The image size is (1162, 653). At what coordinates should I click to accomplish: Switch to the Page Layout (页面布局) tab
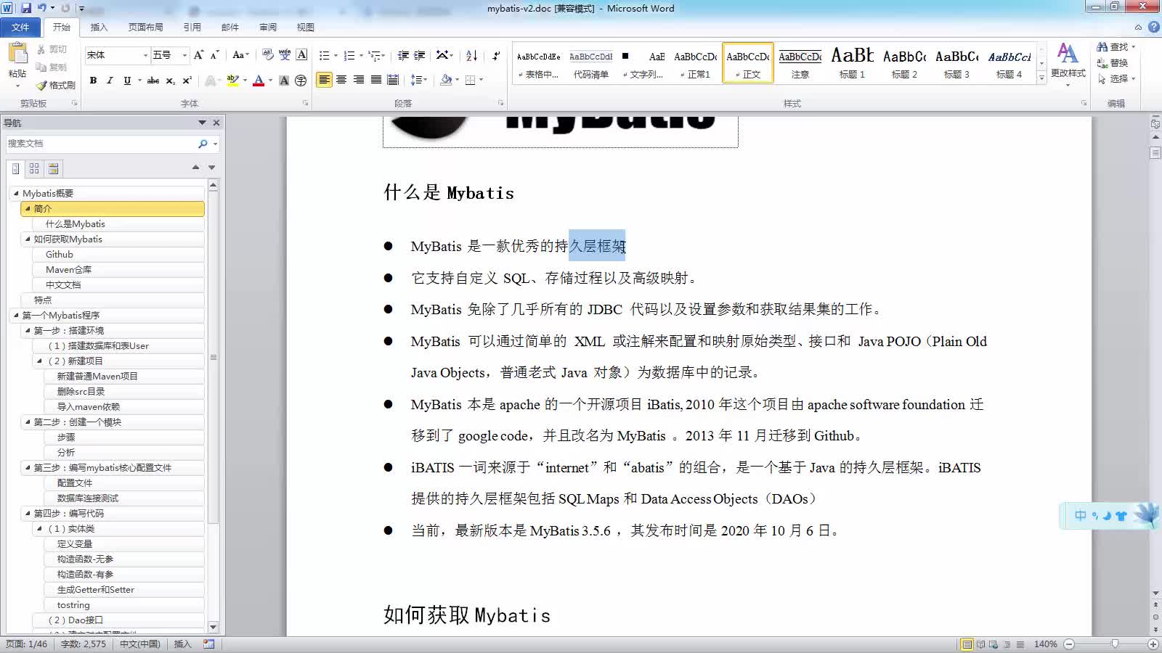145,27
